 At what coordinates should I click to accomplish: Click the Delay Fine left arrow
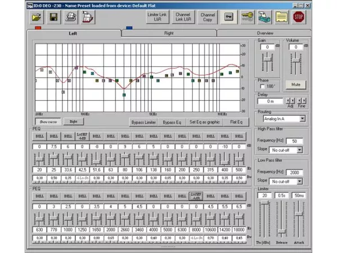(299, 101)
